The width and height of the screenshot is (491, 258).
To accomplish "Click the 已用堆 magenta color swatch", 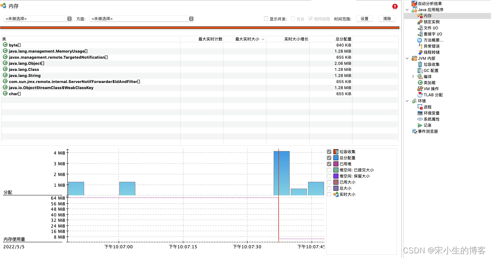I will tap(336, 164).
